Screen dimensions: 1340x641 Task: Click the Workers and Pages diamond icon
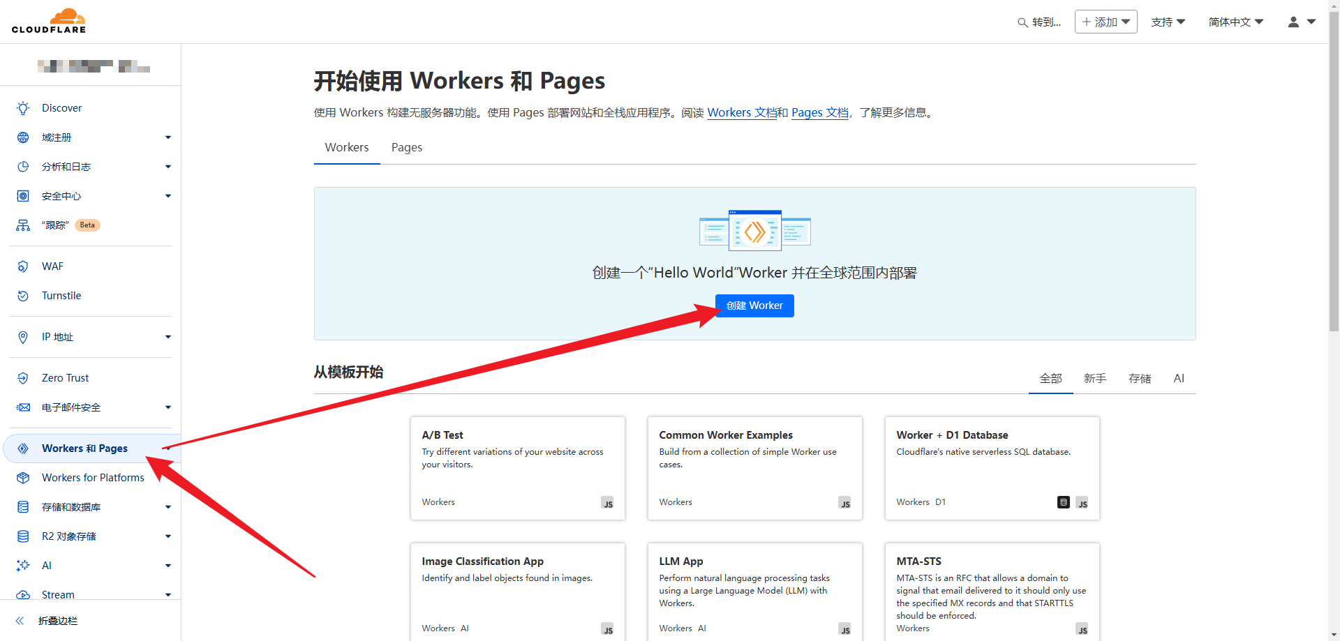[23, 448]
